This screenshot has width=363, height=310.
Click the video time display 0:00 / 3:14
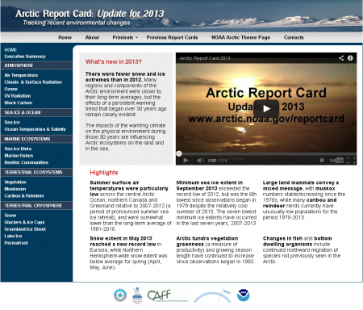click(217, 161)
